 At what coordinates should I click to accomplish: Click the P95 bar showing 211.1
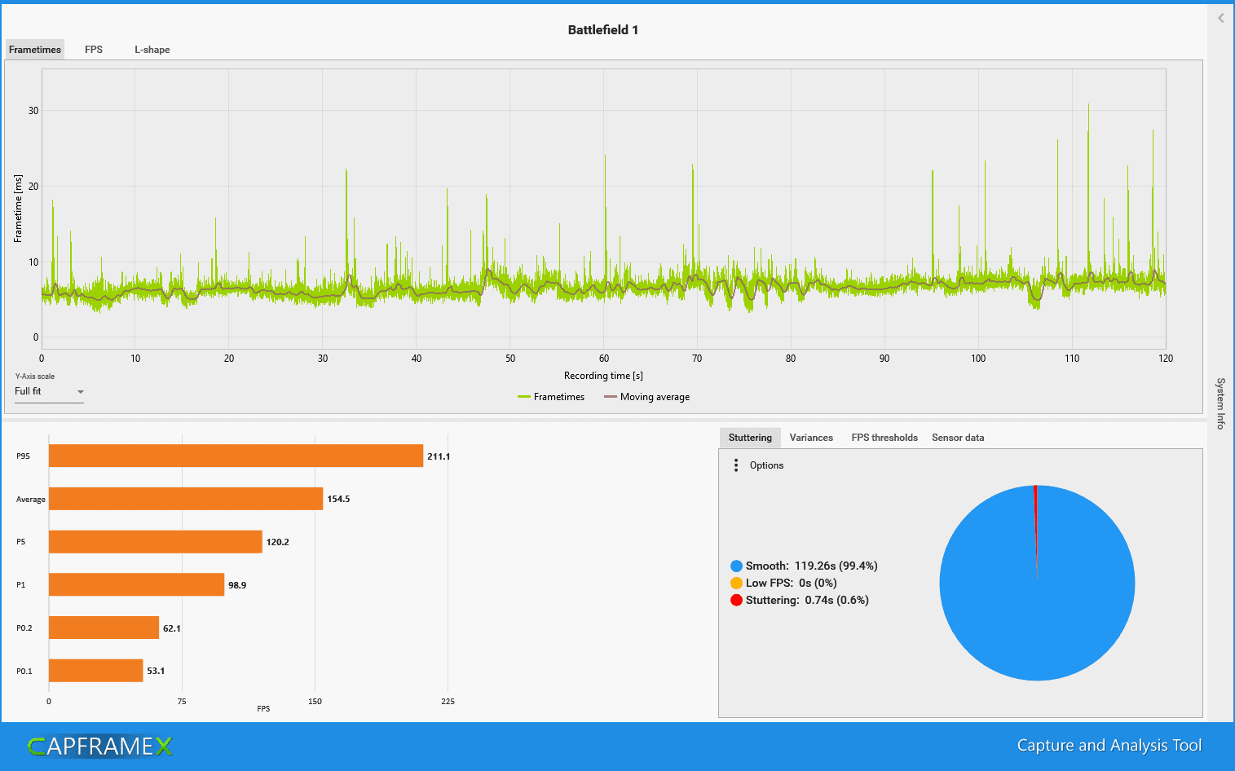[236, 456]
